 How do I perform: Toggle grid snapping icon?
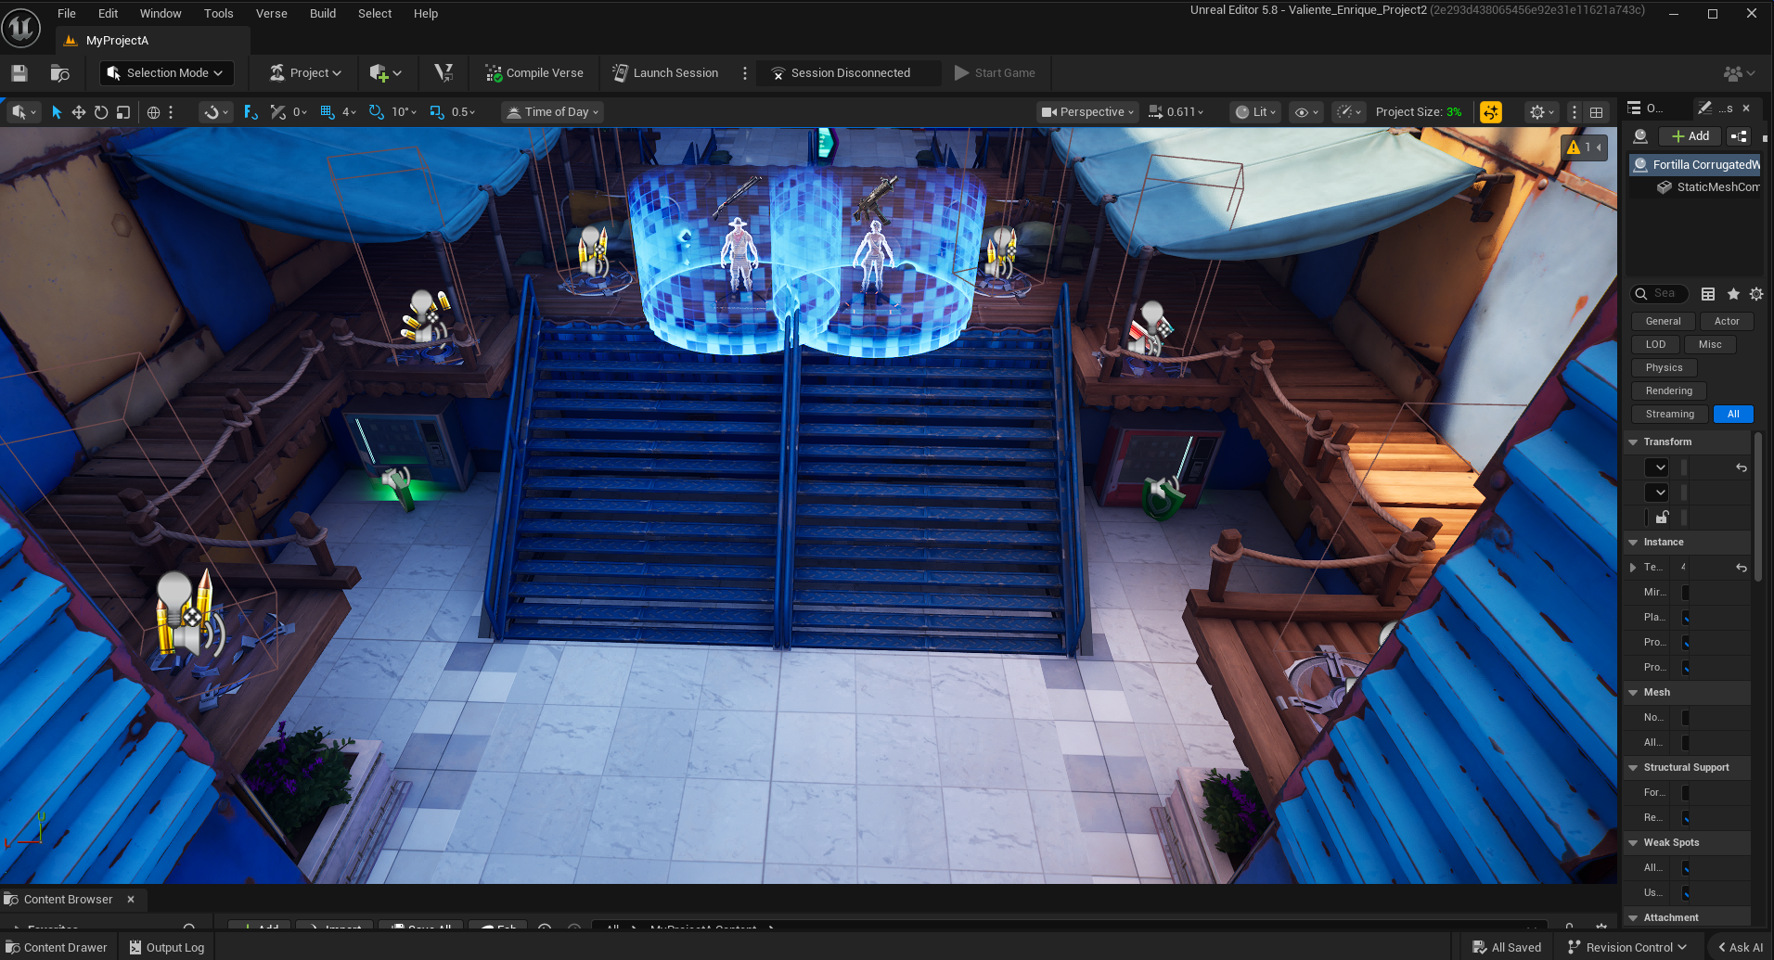[327, 112]
